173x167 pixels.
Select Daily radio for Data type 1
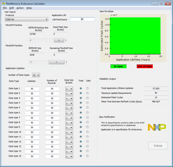pyautogui.click(x=88, y=89)
